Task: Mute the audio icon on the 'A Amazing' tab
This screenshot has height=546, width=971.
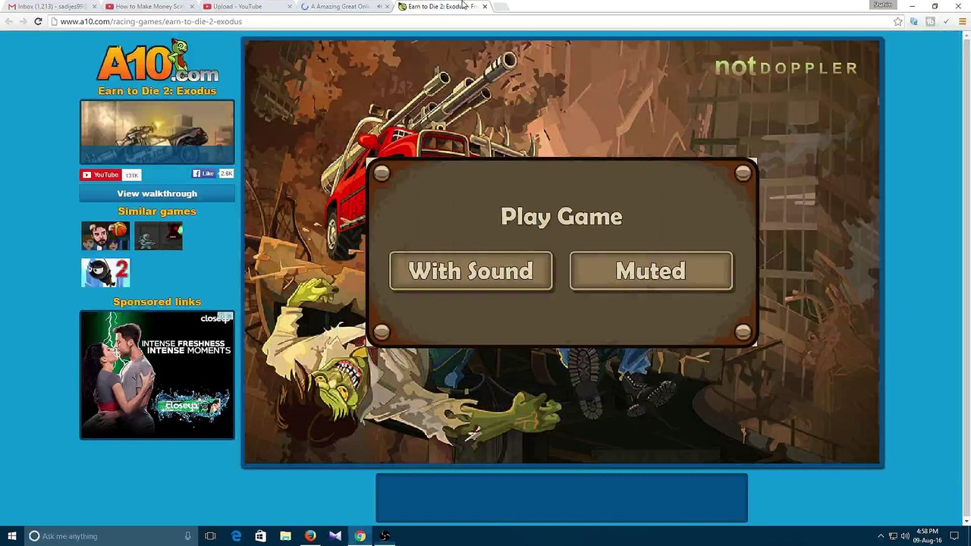Action: 379,6
